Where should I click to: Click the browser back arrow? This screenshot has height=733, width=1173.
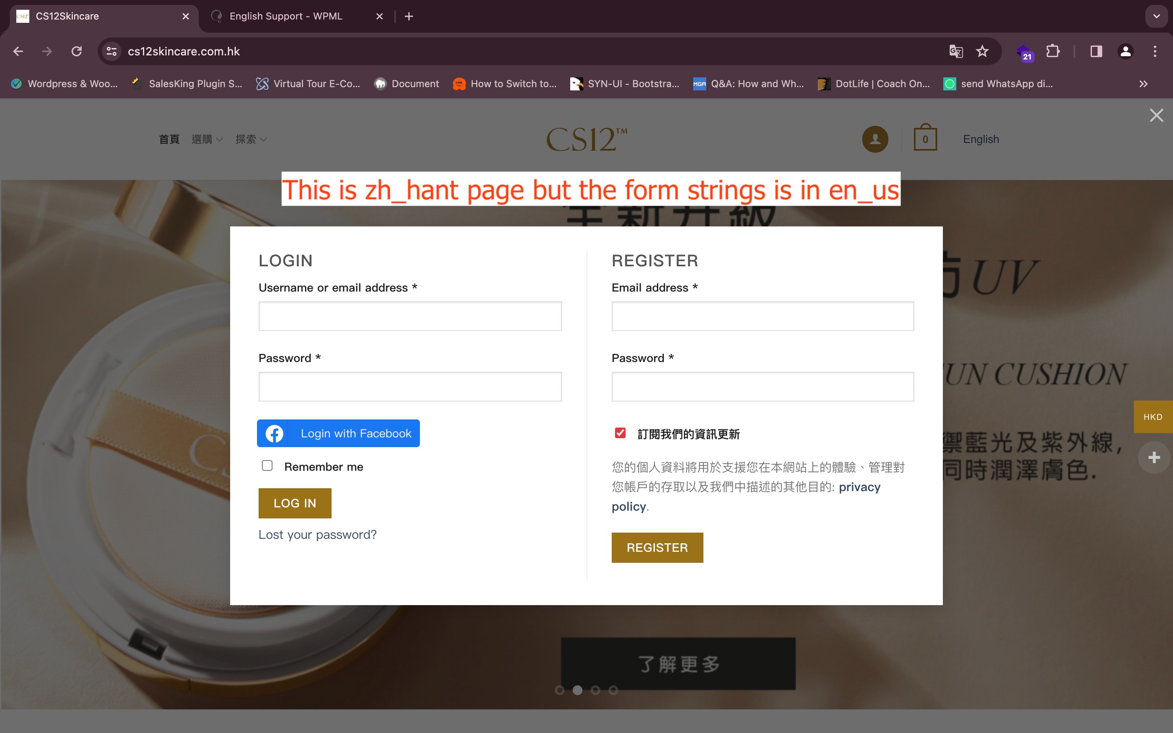click(x=18, y=51)
